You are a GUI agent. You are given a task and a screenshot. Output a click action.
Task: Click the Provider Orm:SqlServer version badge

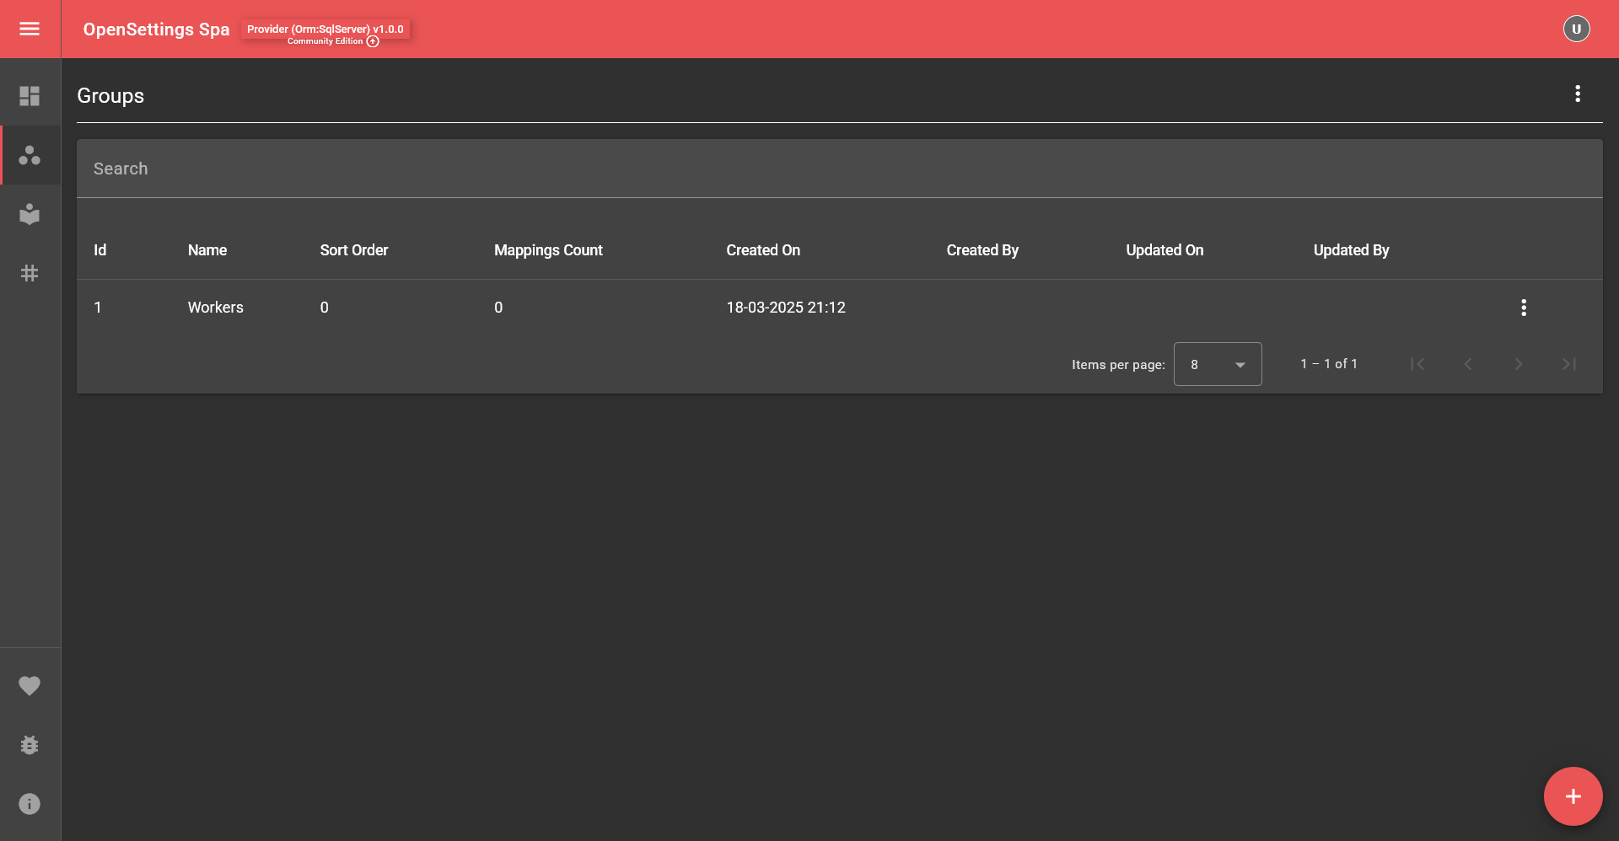point(325,28)
